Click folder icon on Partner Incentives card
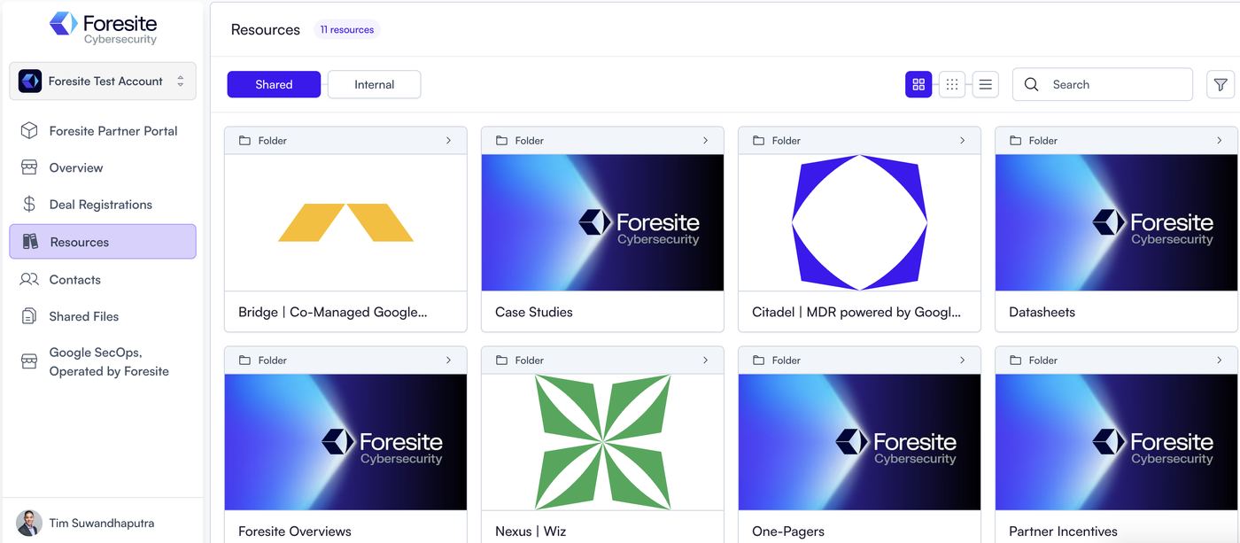Screen dimensions: 1240x543 coord(1015,361)
